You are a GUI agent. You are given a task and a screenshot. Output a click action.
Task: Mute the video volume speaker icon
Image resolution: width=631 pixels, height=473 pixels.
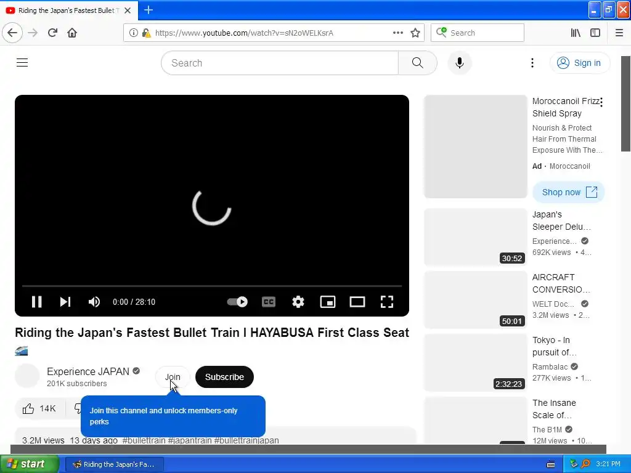[94, 302]
